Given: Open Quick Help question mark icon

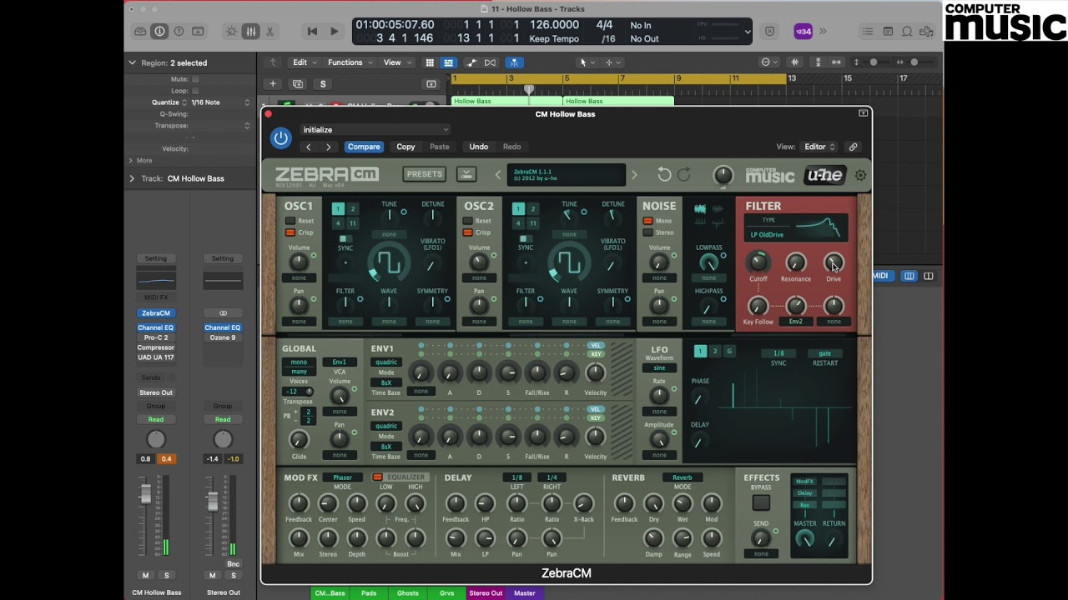Looking at the screenshot, I should click(x=179, y=32).
